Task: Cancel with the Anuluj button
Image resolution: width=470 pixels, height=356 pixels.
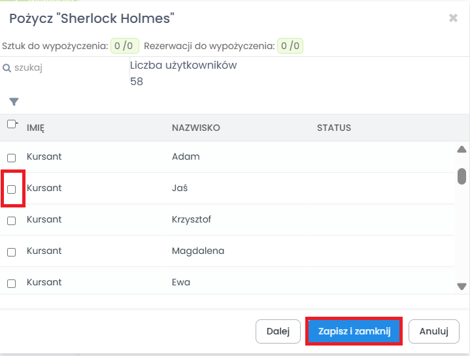Action: coord(434,331)
